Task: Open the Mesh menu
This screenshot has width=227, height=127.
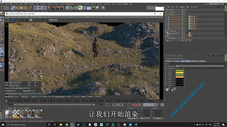Action: [26, 4]
